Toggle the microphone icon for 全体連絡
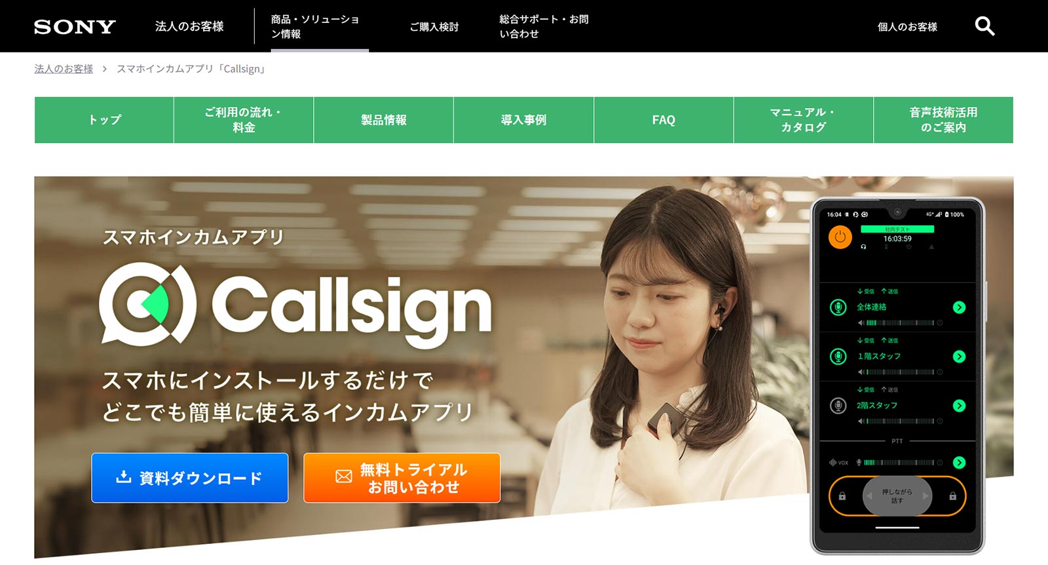This screenshot has height=565, width=1048. click(838, 307)
